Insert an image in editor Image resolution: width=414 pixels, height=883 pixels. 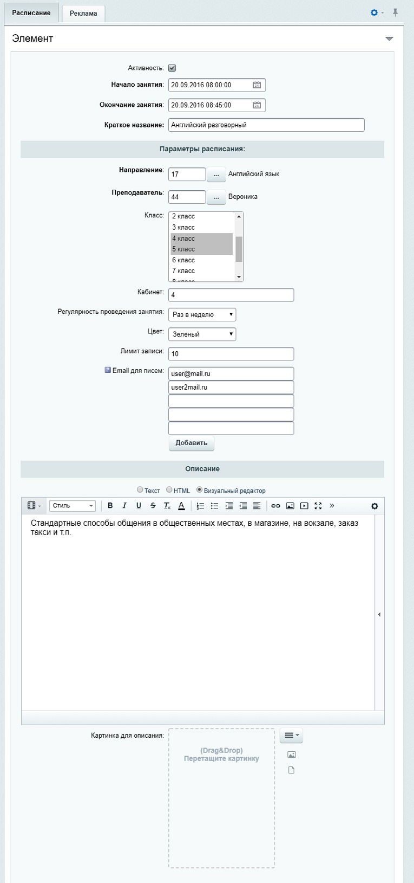tap(290, 506)
